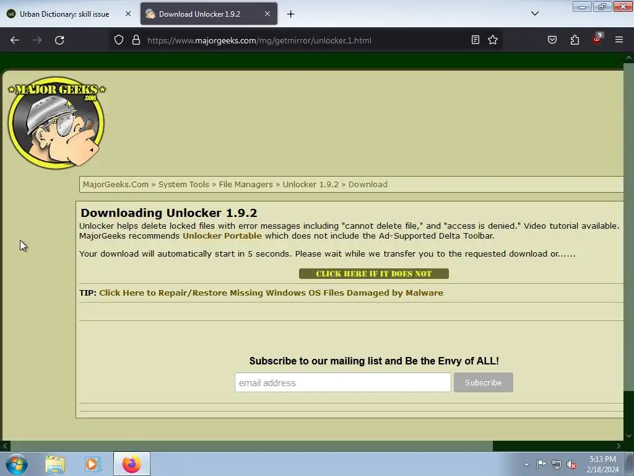Click the Downloading Unlocker 1.9.2 heading

point(168,213)
